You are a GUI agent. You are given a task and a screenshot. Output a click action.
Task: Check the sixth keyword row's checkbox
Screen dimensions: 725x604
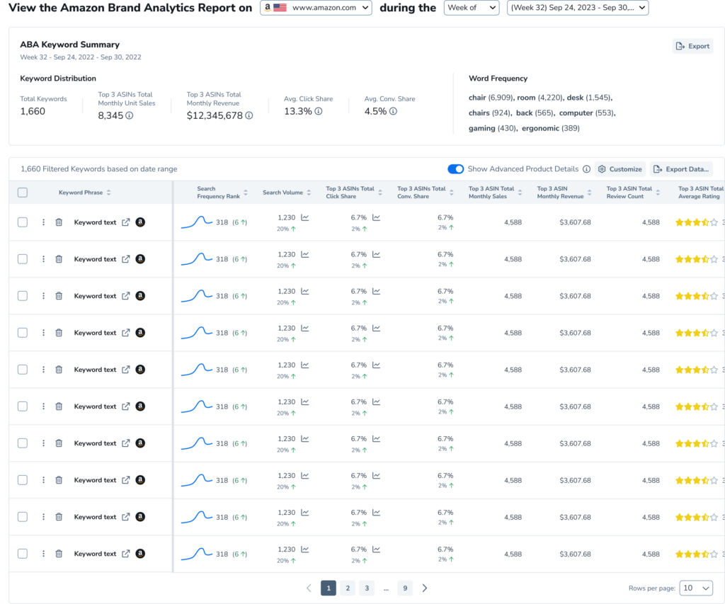23,406
